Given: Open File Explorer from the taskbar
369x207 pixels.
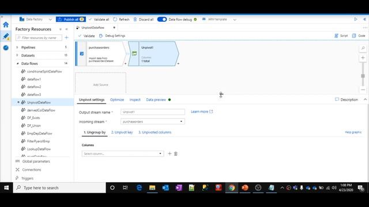Looking at the screenshot, I should 152,188.
